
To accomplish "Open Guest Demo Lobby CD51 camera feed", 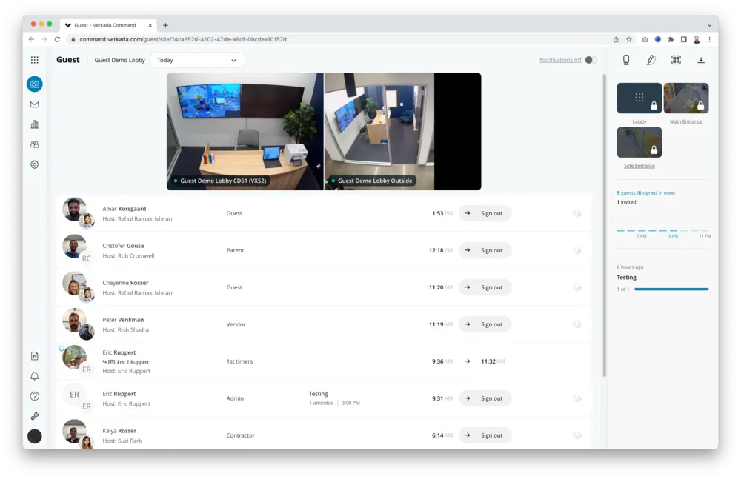I will tap(245, 131).
